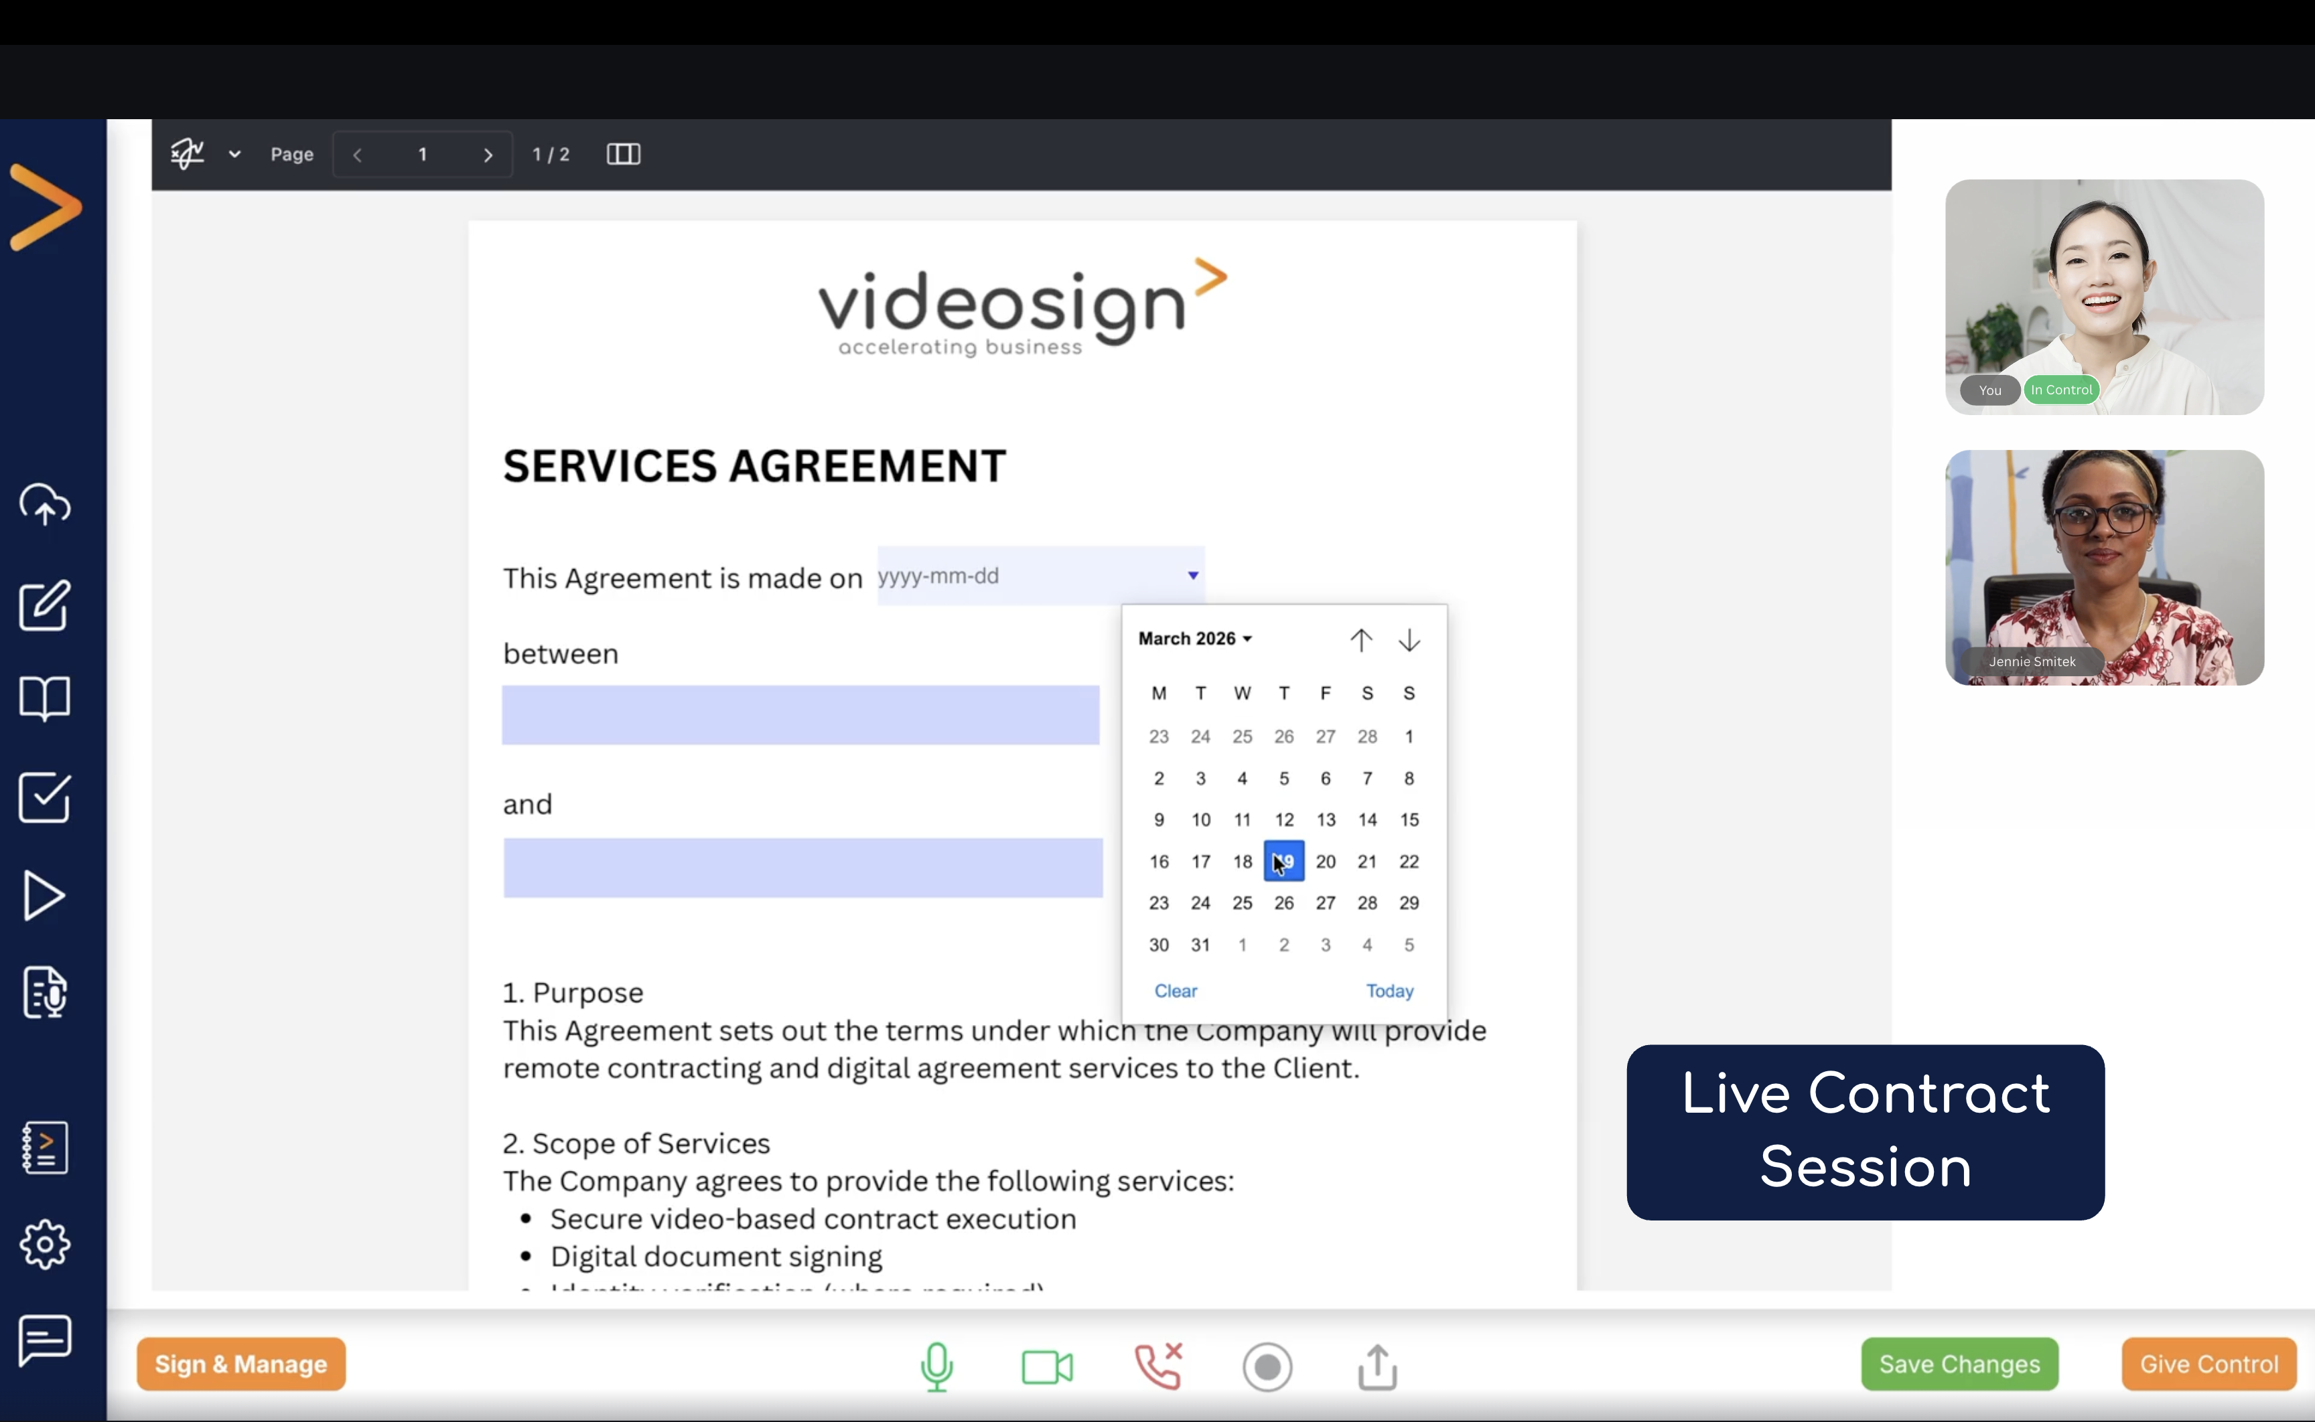Open the document microphone transcript icon

click(x=44, y=992)
